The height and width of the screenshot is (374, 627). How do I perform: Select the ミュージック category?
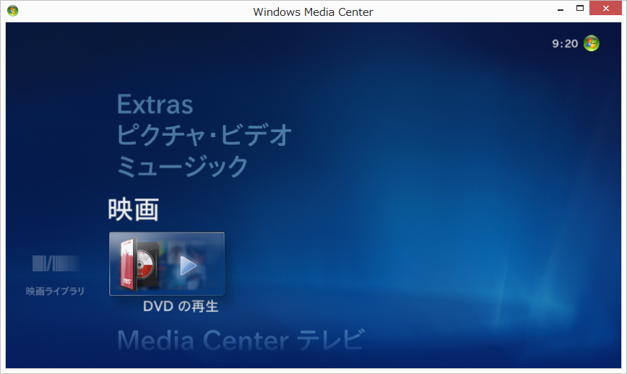point(182,166)
